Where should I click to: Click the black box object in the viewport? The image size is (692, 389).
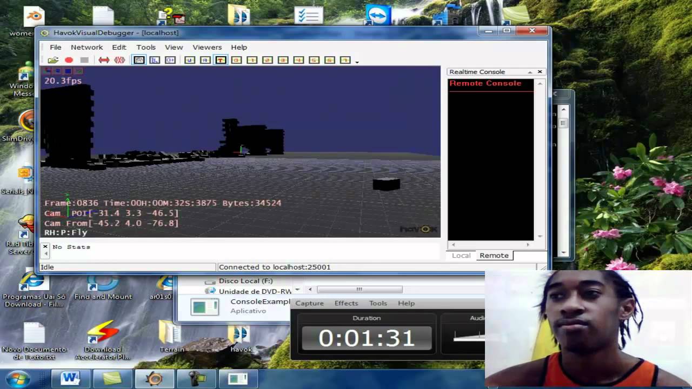point(386,184)
